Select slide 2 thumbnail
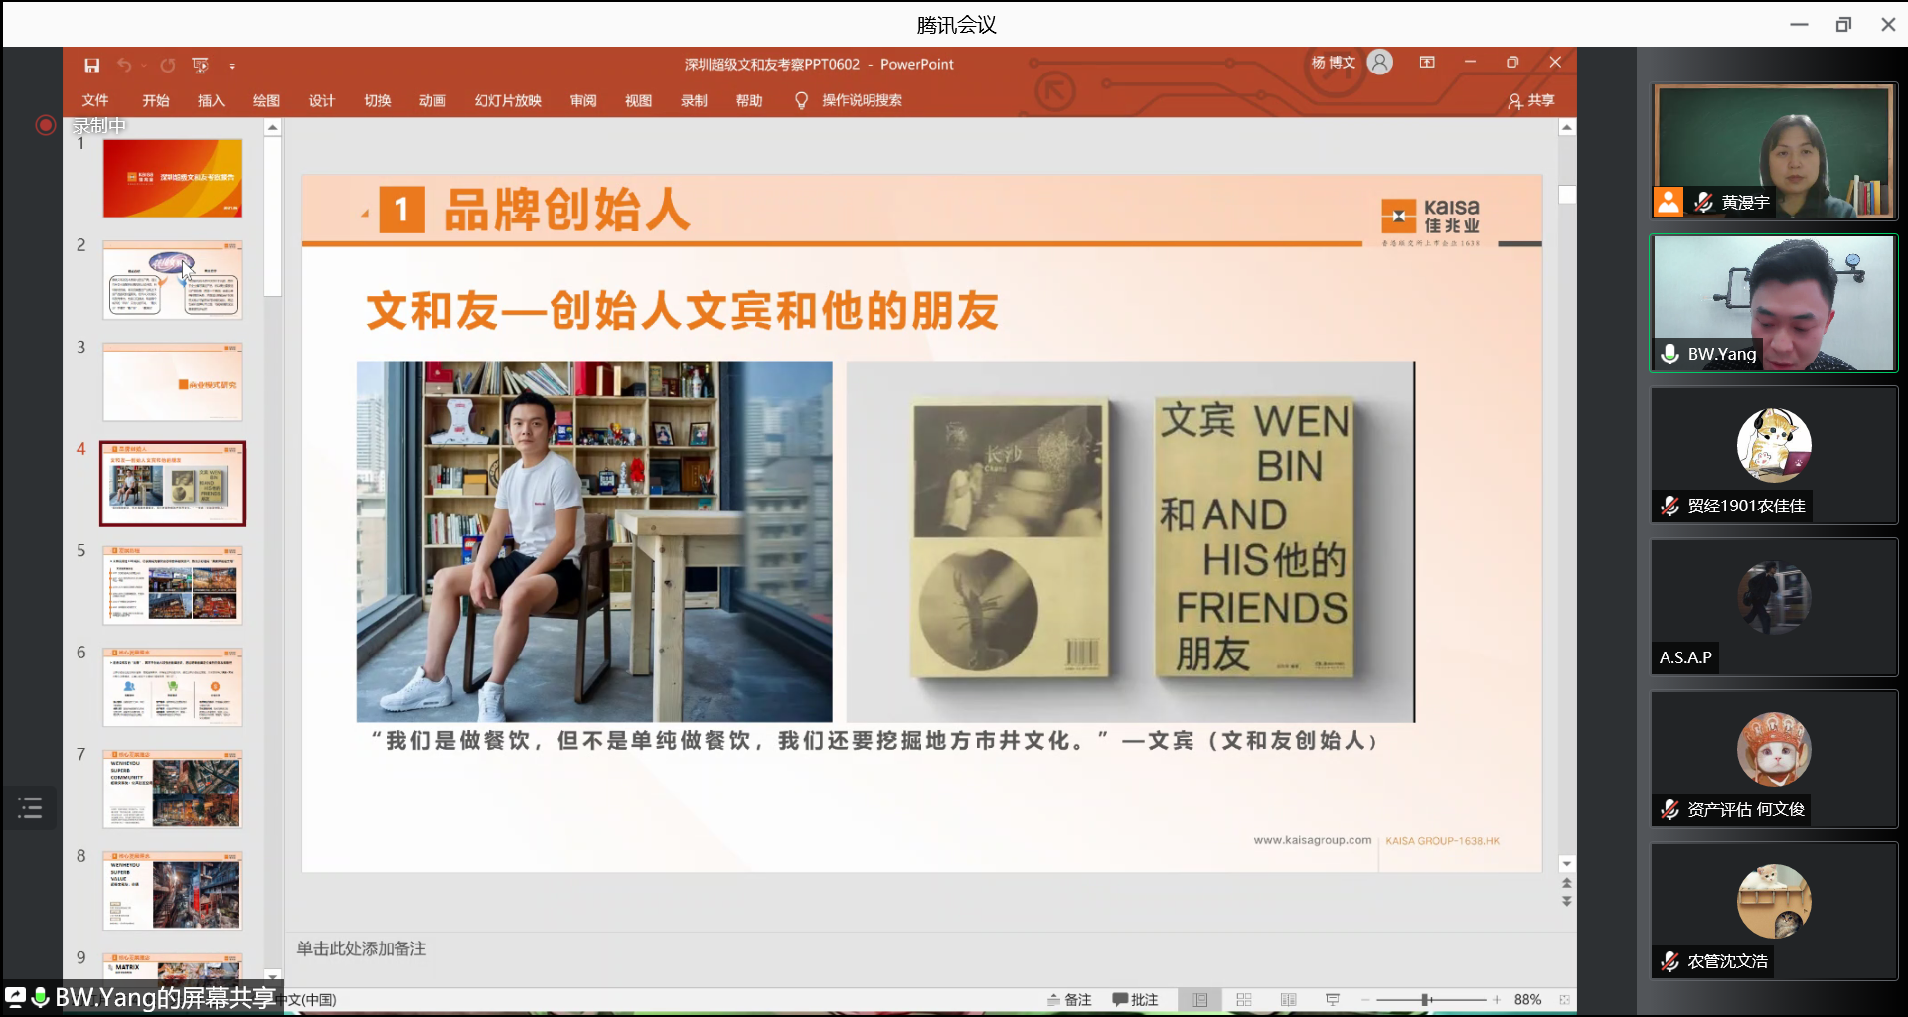The height and width of the screenshot is (1017, 1908). coord(173,280)
